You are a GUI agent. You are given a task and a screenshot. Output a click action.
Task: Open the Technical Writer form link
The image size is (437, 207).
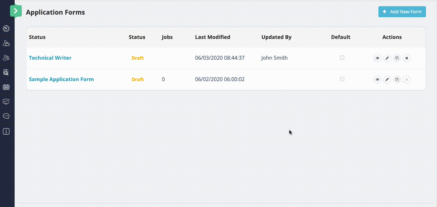pyautogui.click(x=50, y=58)
